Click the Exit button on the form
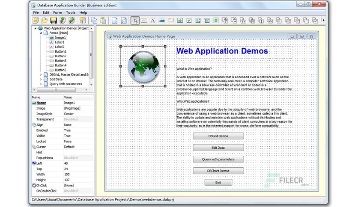 [218, 183]
